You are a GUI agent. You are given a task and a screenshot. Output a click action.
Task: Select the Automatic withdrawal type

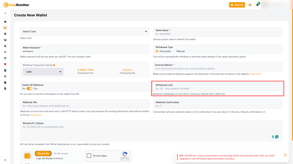157,51
